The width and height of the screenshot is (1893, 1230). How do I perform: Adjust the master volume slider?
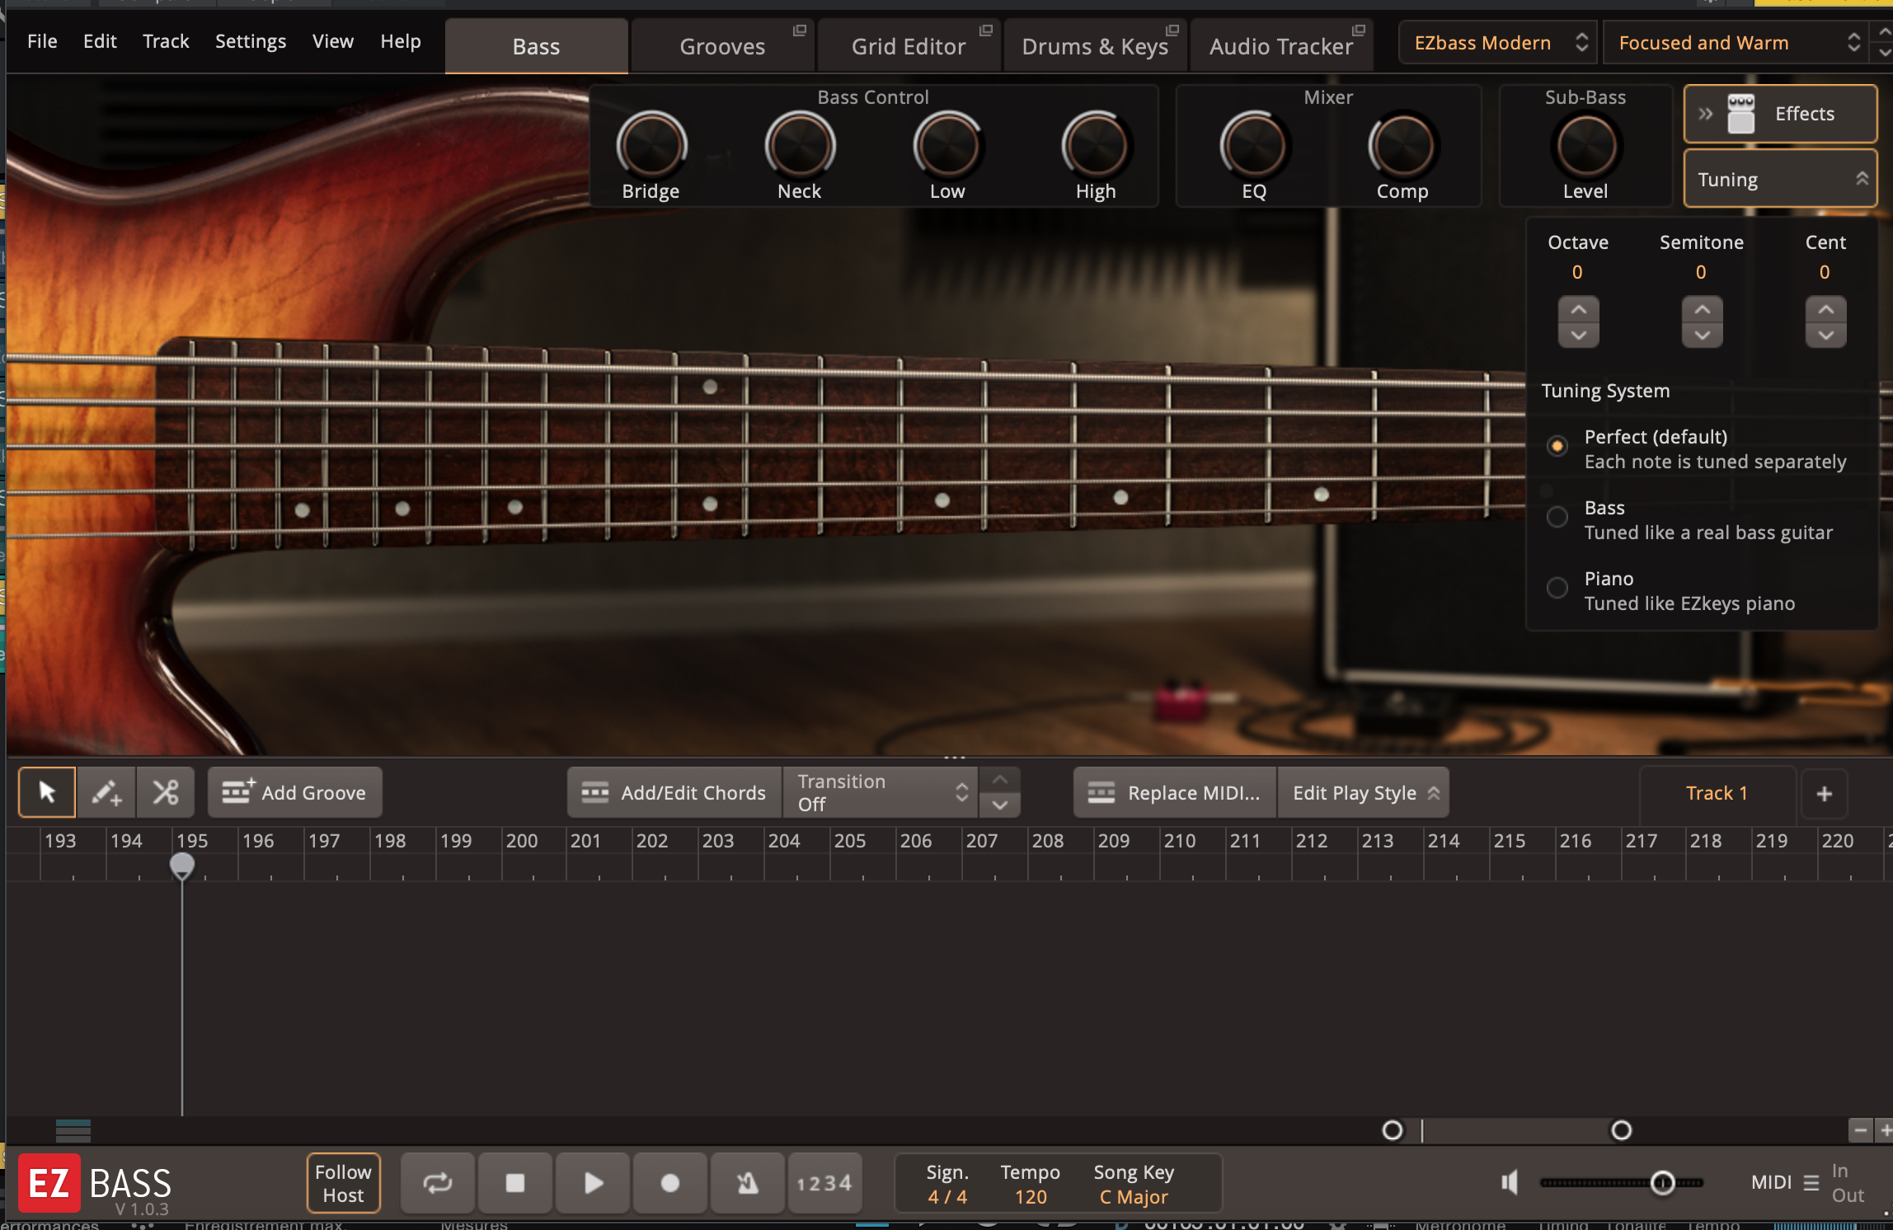click(x=1662, y=1182)
